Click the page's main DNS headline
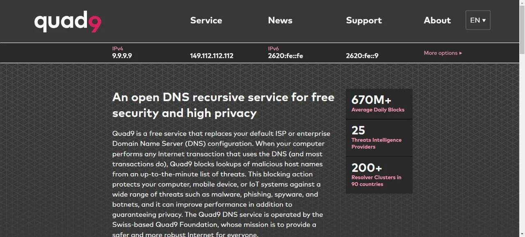The image size is (525, 237). click(223, 105)
